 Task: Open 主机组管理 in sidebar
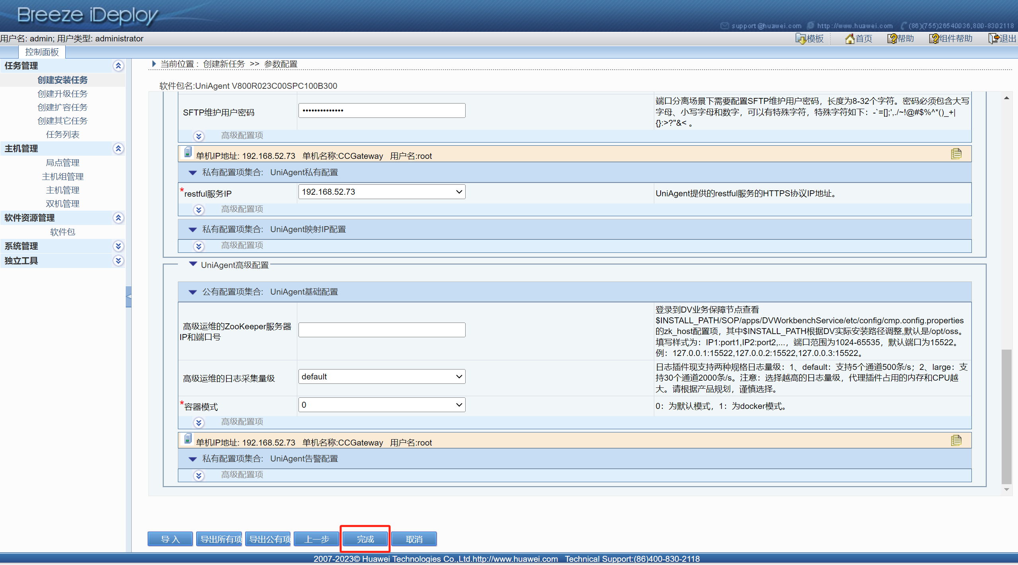(62, 176)
